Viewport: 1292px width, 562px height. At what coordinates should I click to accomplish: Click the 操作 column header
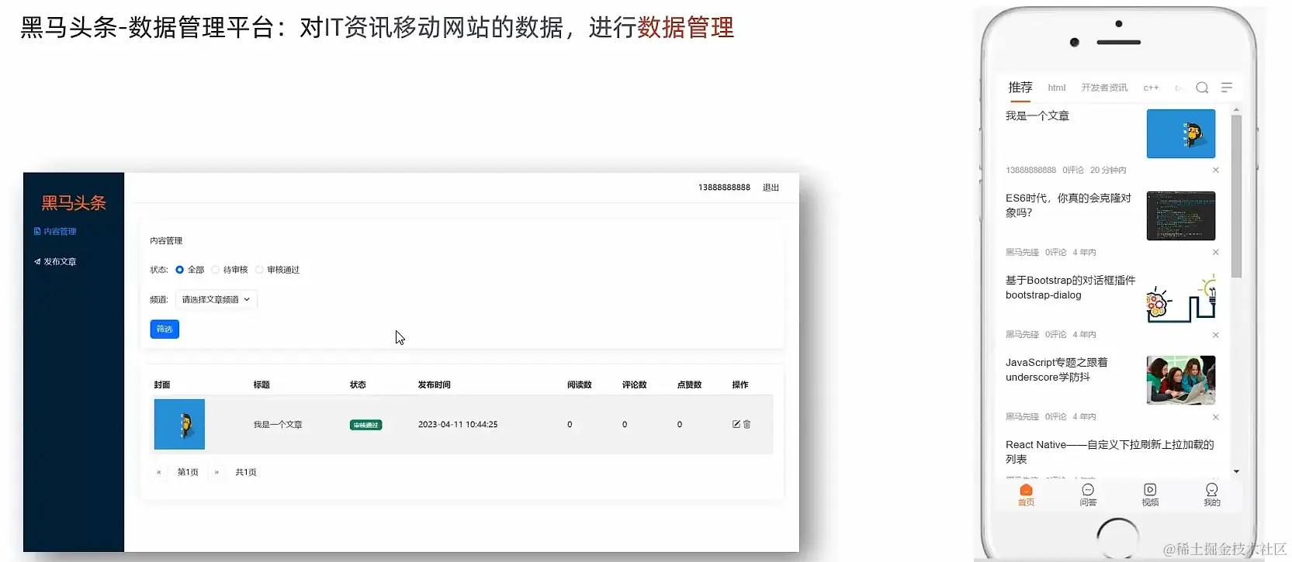click(740, 385)
